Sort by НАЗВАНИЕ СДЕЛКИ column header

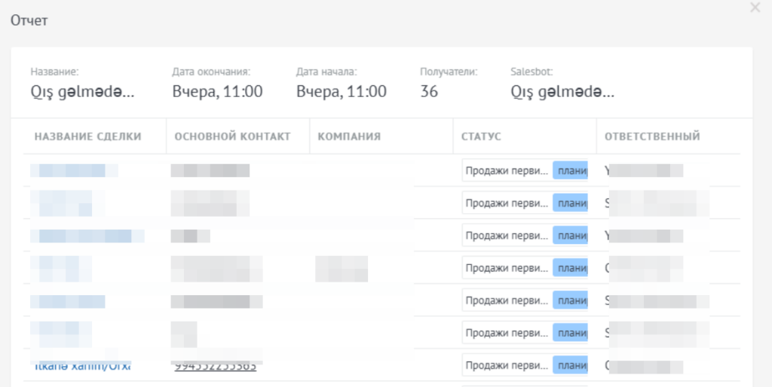pos(87,136)
